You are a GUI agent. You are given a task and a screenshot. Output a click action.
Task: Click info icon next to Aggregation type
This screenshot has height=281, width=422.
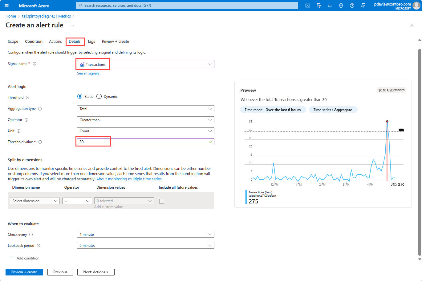pos(40,109)
